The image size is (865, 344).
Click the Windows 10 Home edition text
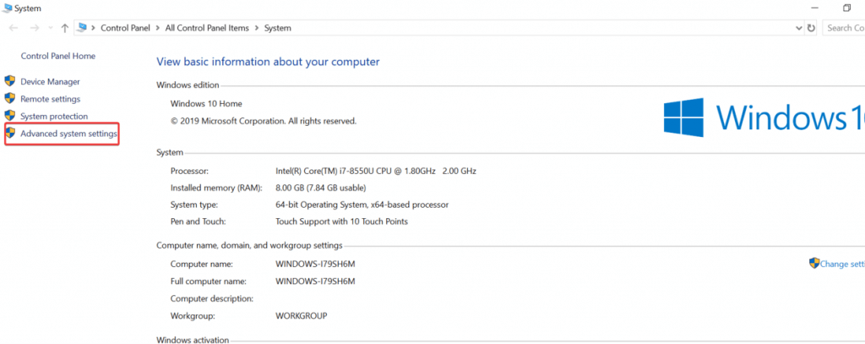pos(206,103)
